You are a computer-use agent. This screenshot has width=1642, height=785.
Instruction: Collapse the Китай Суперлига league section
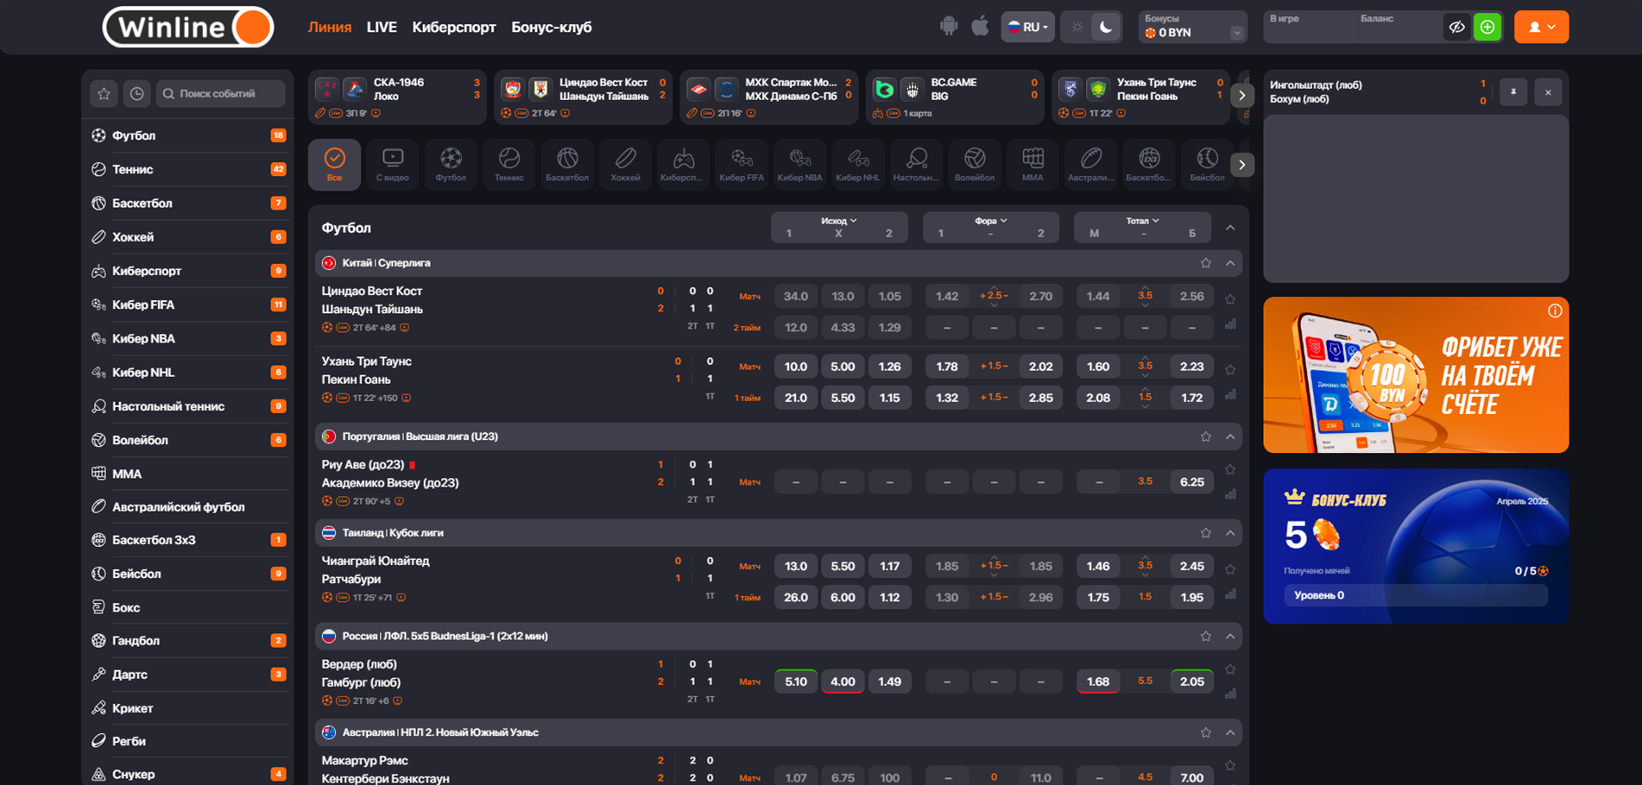(1230, 263)
